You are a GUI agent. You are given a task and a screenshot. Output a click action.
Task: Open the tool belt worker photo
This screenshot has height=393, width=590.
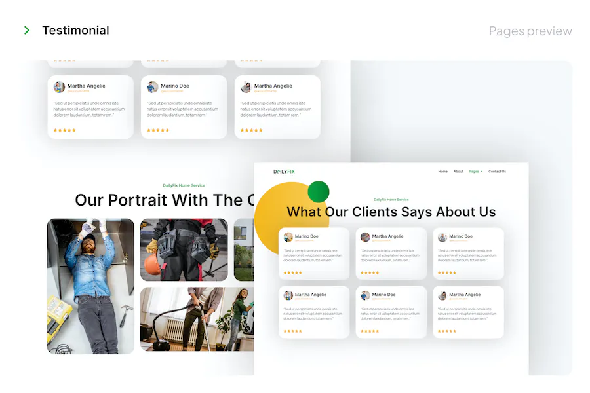pyautogui.click(x=184, y=250)
